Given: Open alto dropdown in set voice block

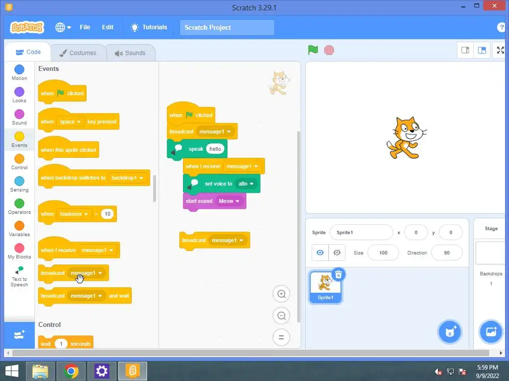Looking at the screenshot, I should [x=246, y=184].
